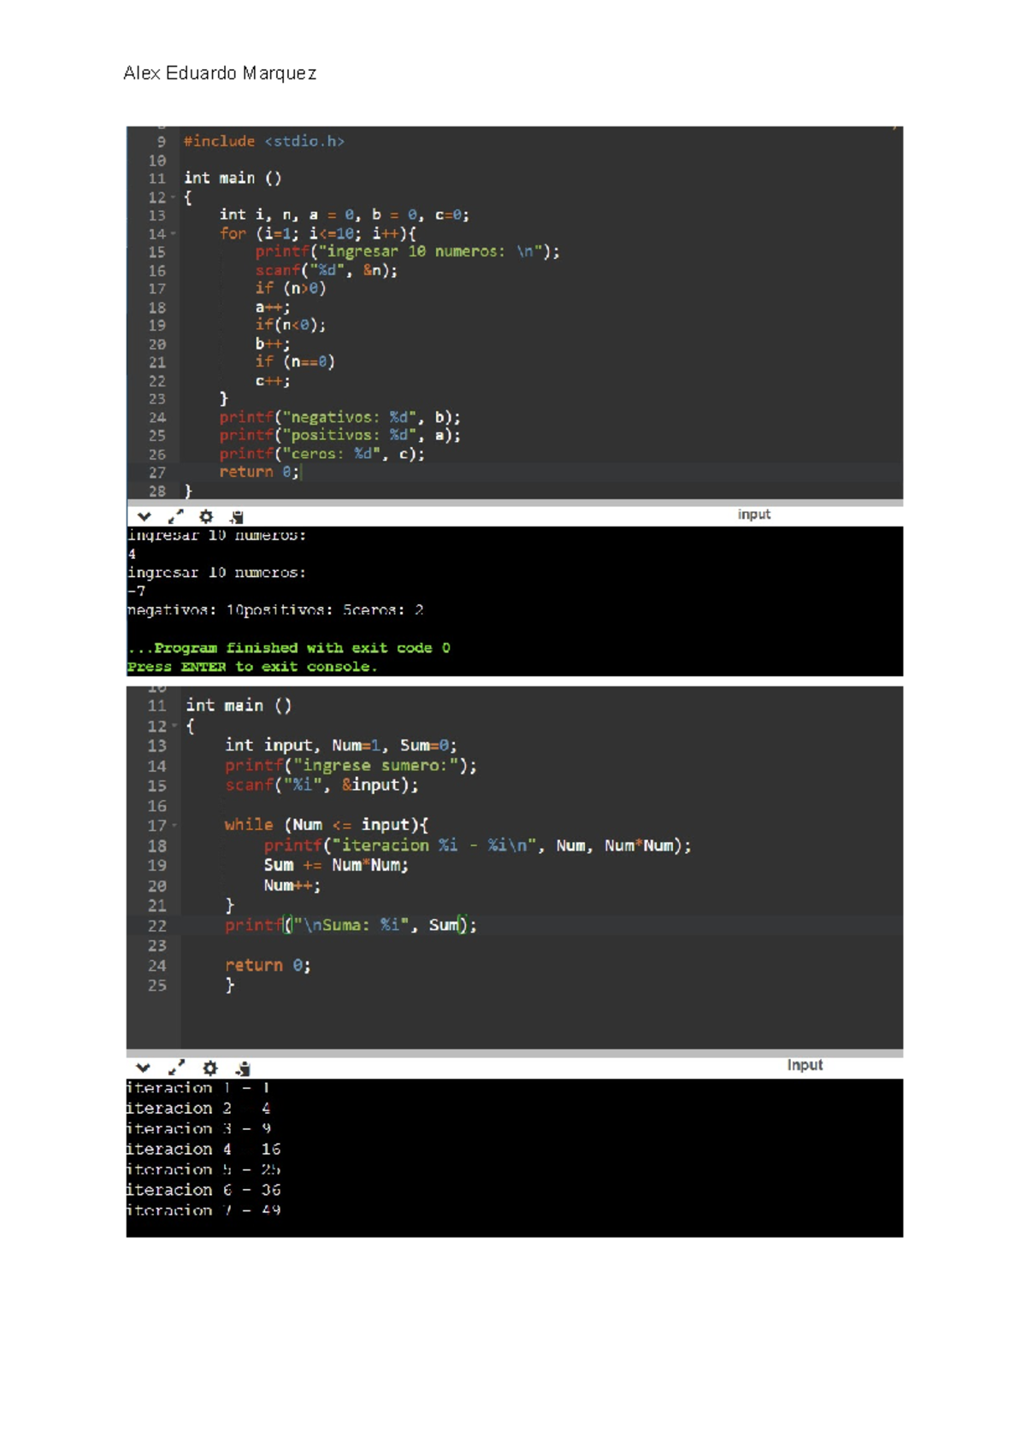Open settings gear in upper console toolbar
The image size is (1026, 1448).
click(x=206, y=516)
